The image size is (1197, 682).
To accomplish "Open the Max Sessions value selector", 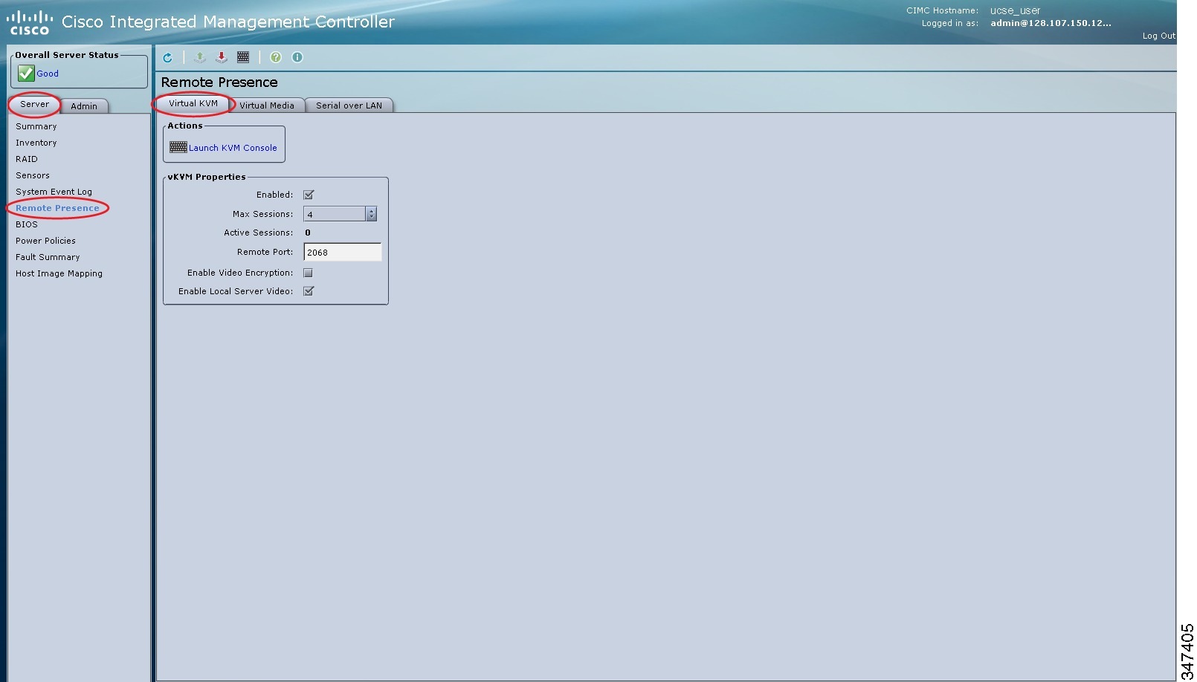I will point(335,213).
